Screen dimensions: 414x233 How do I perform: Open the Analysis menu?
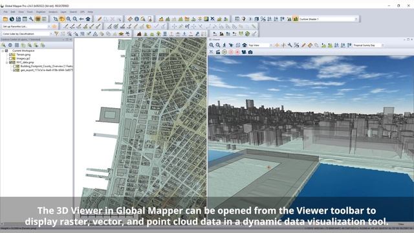(x=53, y=12)
